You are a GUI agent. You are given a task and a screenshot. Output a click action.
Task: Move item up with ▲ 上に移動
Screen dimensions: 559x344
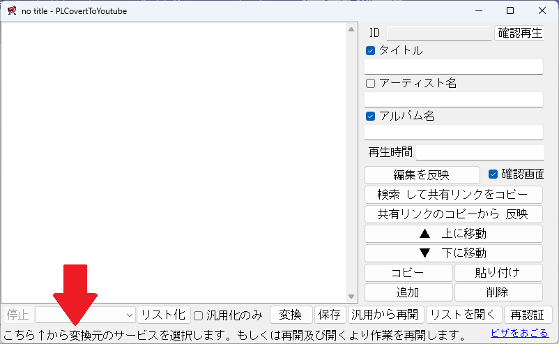point(453,233)
